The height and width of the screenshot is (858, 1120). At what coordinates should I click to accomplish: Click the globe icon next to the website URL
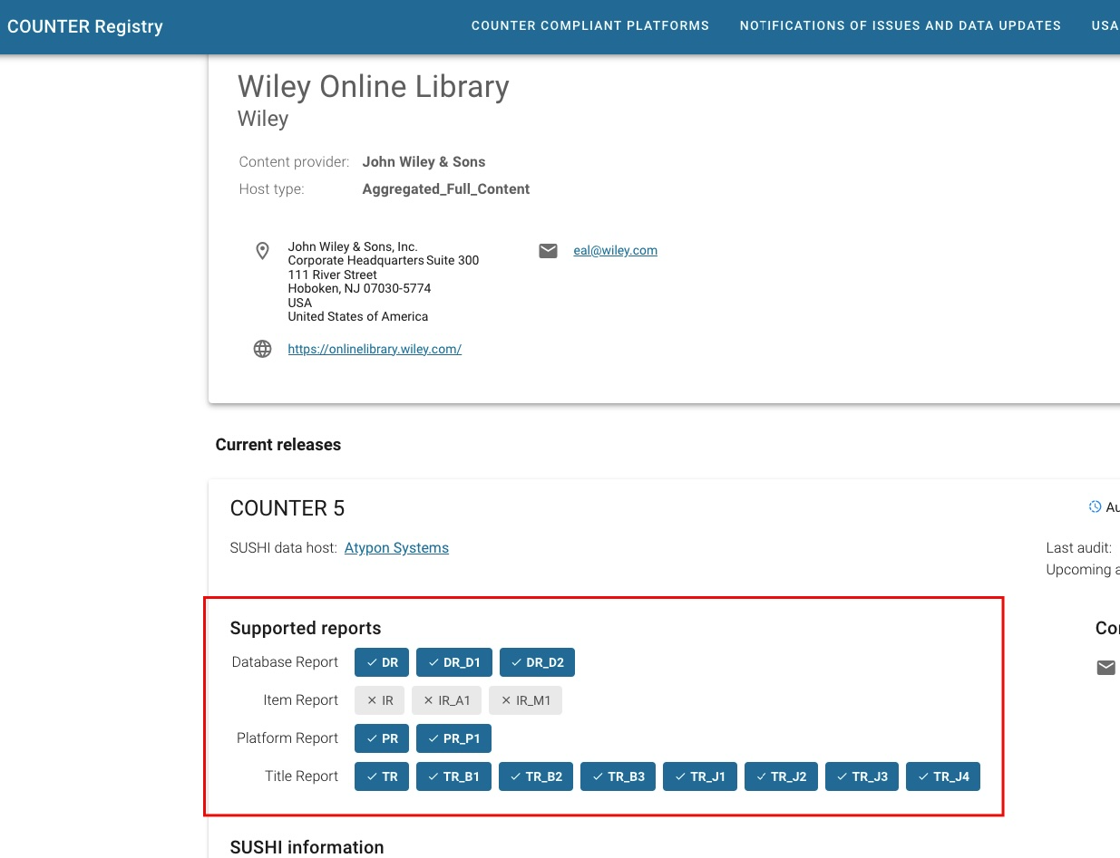tap(262, 349)
